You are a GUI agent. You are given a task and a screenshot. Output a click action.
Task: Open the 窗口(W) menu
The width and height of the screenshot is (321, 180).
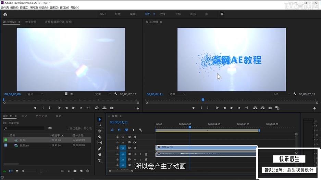(64, 8)
